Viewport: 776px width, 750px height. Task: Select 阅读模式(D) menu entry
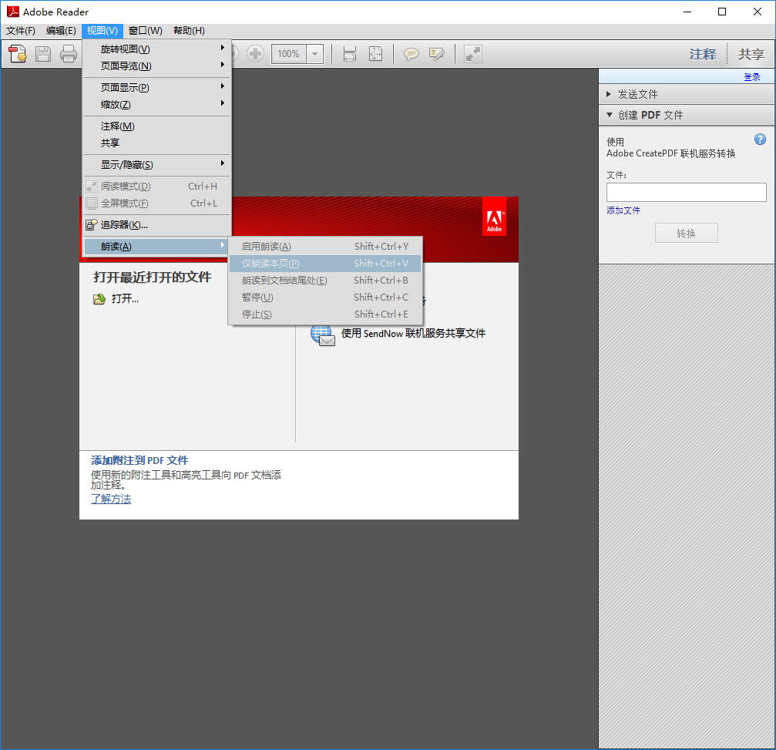157,186
